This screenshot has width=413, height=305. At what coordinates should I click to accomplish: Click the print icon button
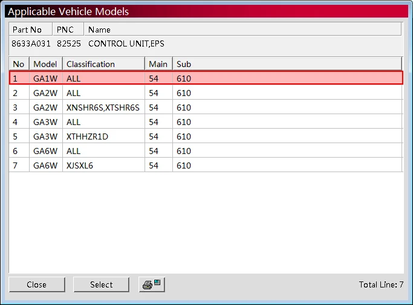point(152,284)
